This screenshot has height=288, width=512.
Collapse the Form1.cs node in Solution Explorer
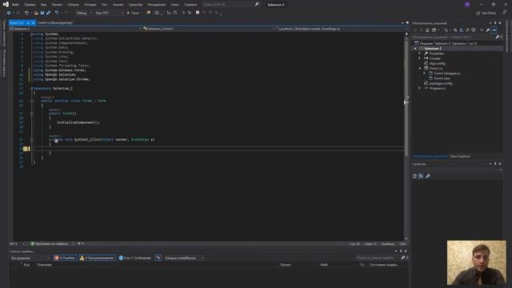pos(419,68)
